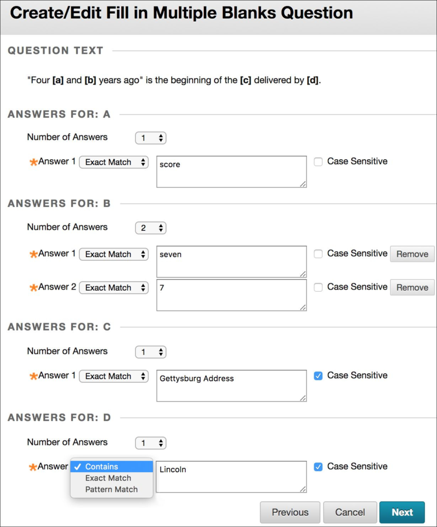The width and height of the screenshot is (437, 527).
Task: Open Number of Answers dropdown for A
Action: (151, 138)
